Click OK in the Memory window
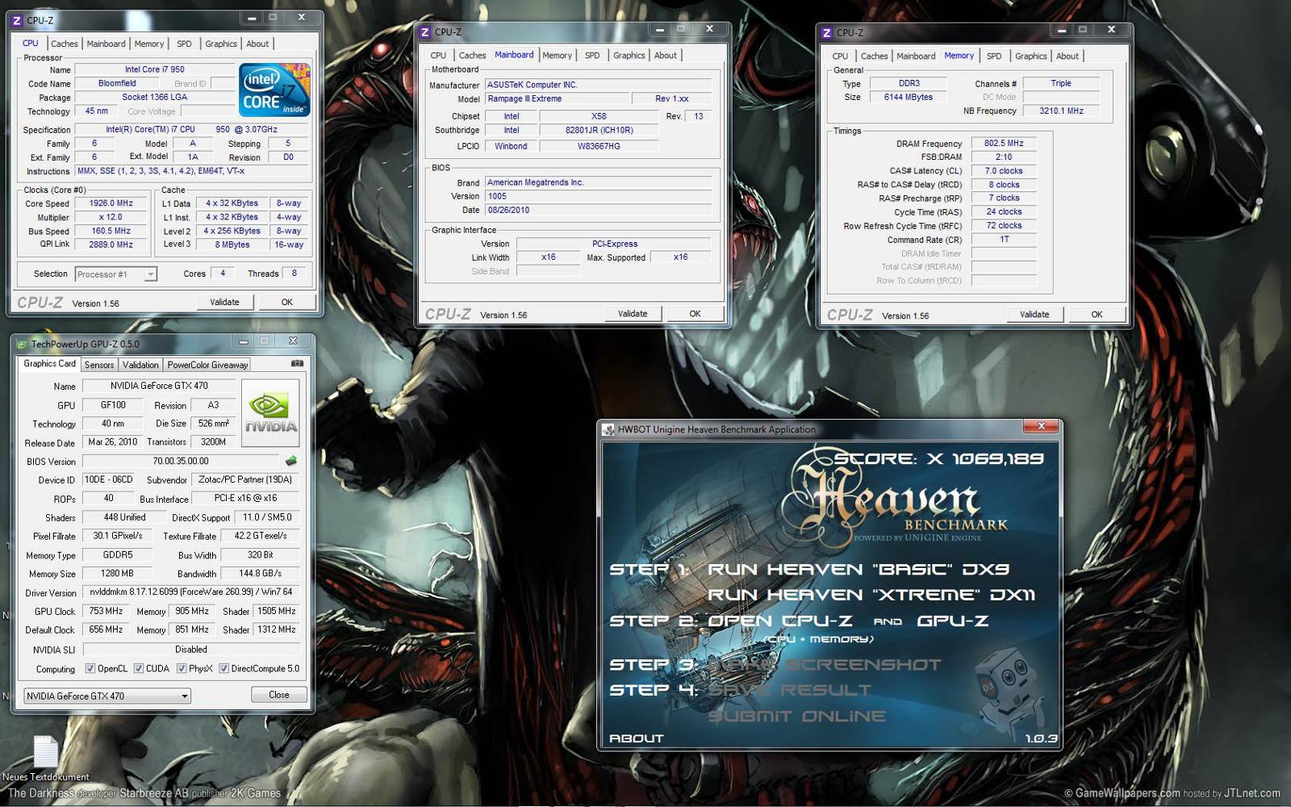Image resolution: width=1291 pixels, height=807 pixels. click(x=1097, y=315)
